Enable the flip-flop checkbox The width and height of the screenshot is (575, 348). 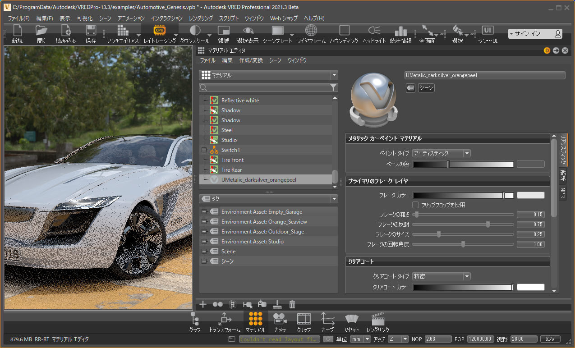[416, 205]
